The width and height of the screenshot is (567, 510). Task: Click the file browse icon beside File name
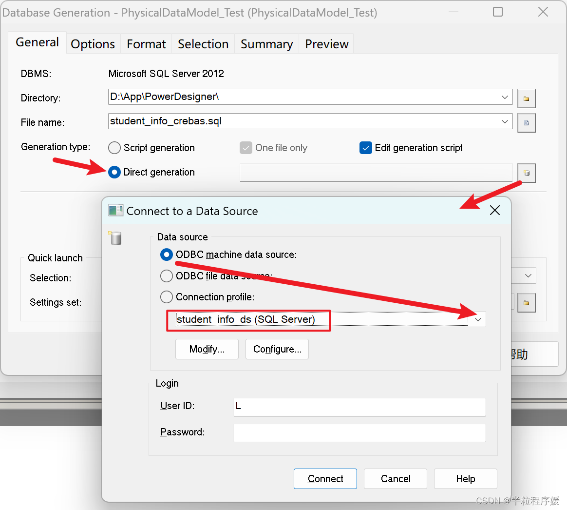[527, 122]
